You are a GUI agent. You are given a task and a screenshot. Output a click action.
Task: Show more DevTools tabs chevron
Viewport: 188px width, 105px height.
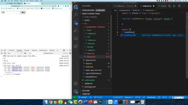(x=58, y=50)
